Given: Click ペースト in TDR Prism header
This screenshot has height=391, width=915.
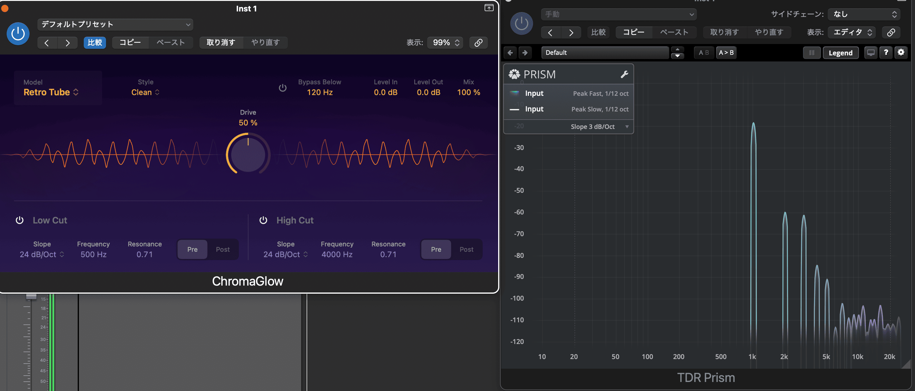Looking at the screenshot, I should [x=674, y=32].
